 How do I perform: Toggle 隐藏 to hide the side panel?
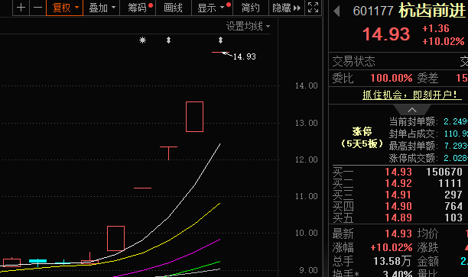[x=287, y=8]
